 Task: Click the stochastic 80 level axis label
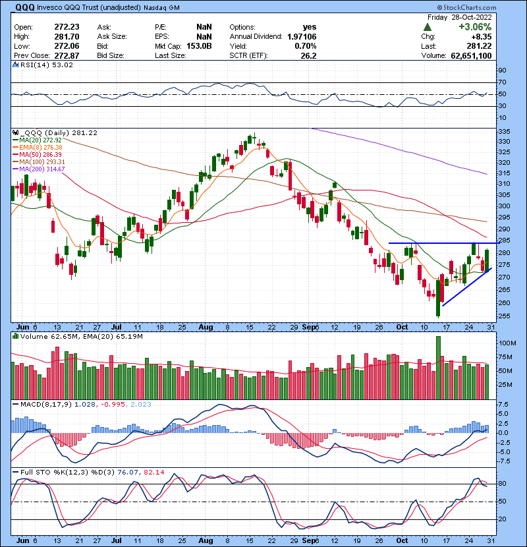click(502, 484)
